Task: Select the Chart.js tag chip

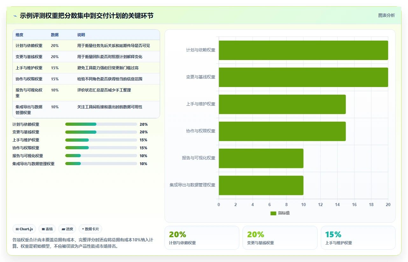Action: (24, 229)
